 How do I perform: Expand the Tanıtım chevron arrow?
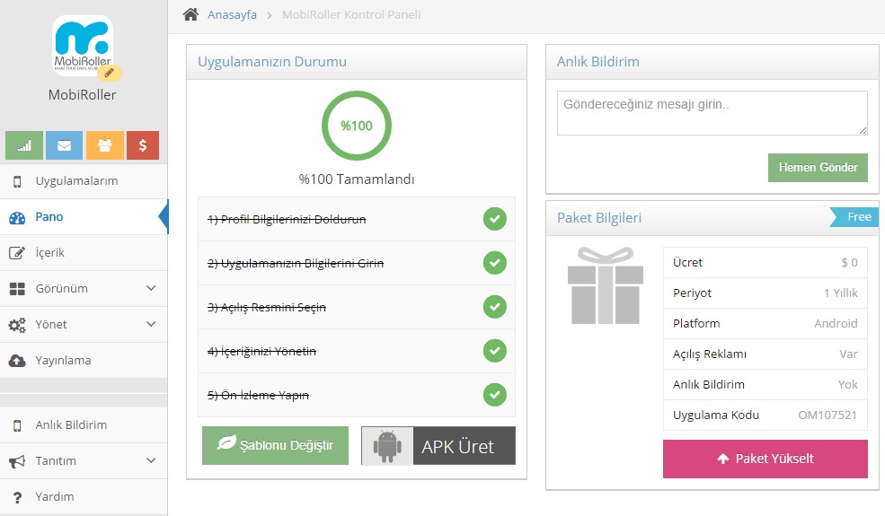click(x=151, y=460)
